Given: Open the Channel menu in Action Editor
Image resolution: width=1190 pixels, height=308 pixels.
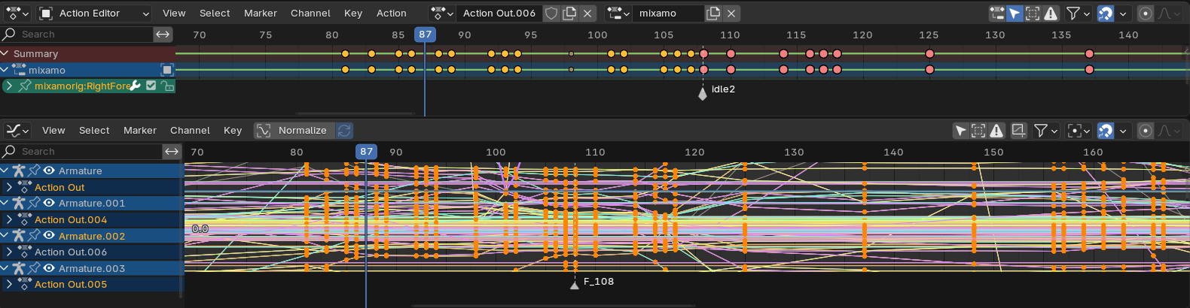Looking at the screenshot, I should coord(310,14).
